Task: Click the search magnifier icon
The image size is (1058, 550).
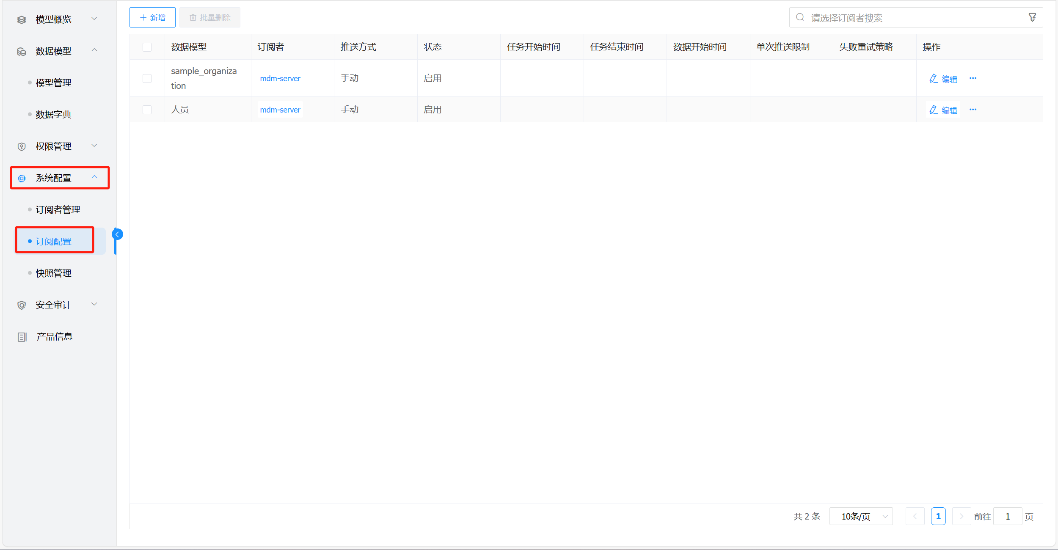Action: [x=800, y=17]
